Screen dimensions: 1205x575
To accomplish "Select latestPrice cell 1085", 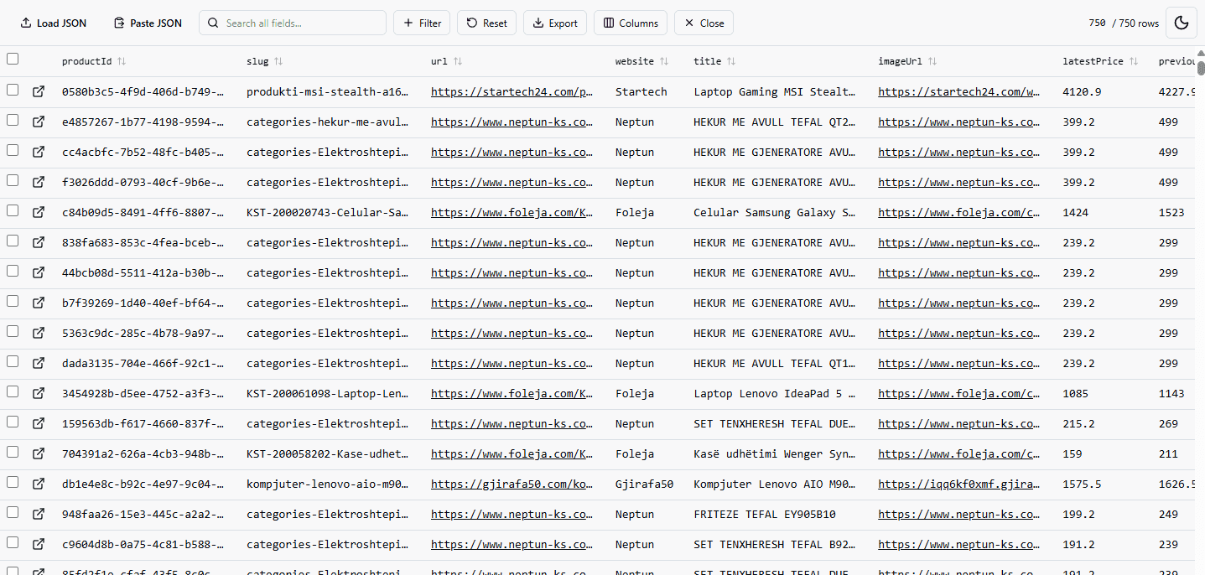I will (1075, 394).
